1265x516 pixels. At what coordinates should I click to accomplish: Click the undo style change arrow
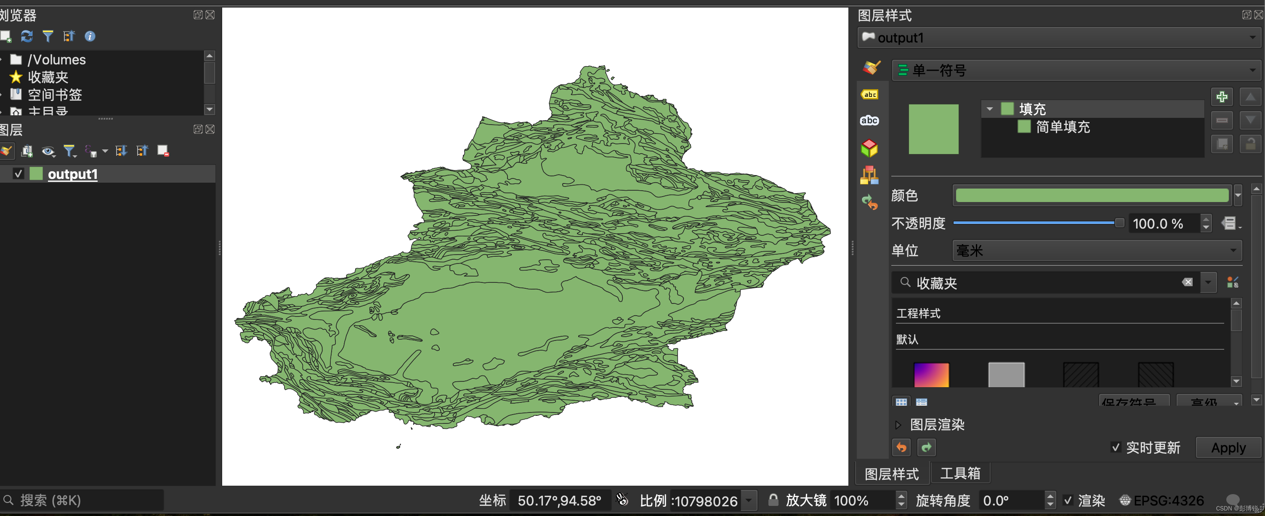901,447
